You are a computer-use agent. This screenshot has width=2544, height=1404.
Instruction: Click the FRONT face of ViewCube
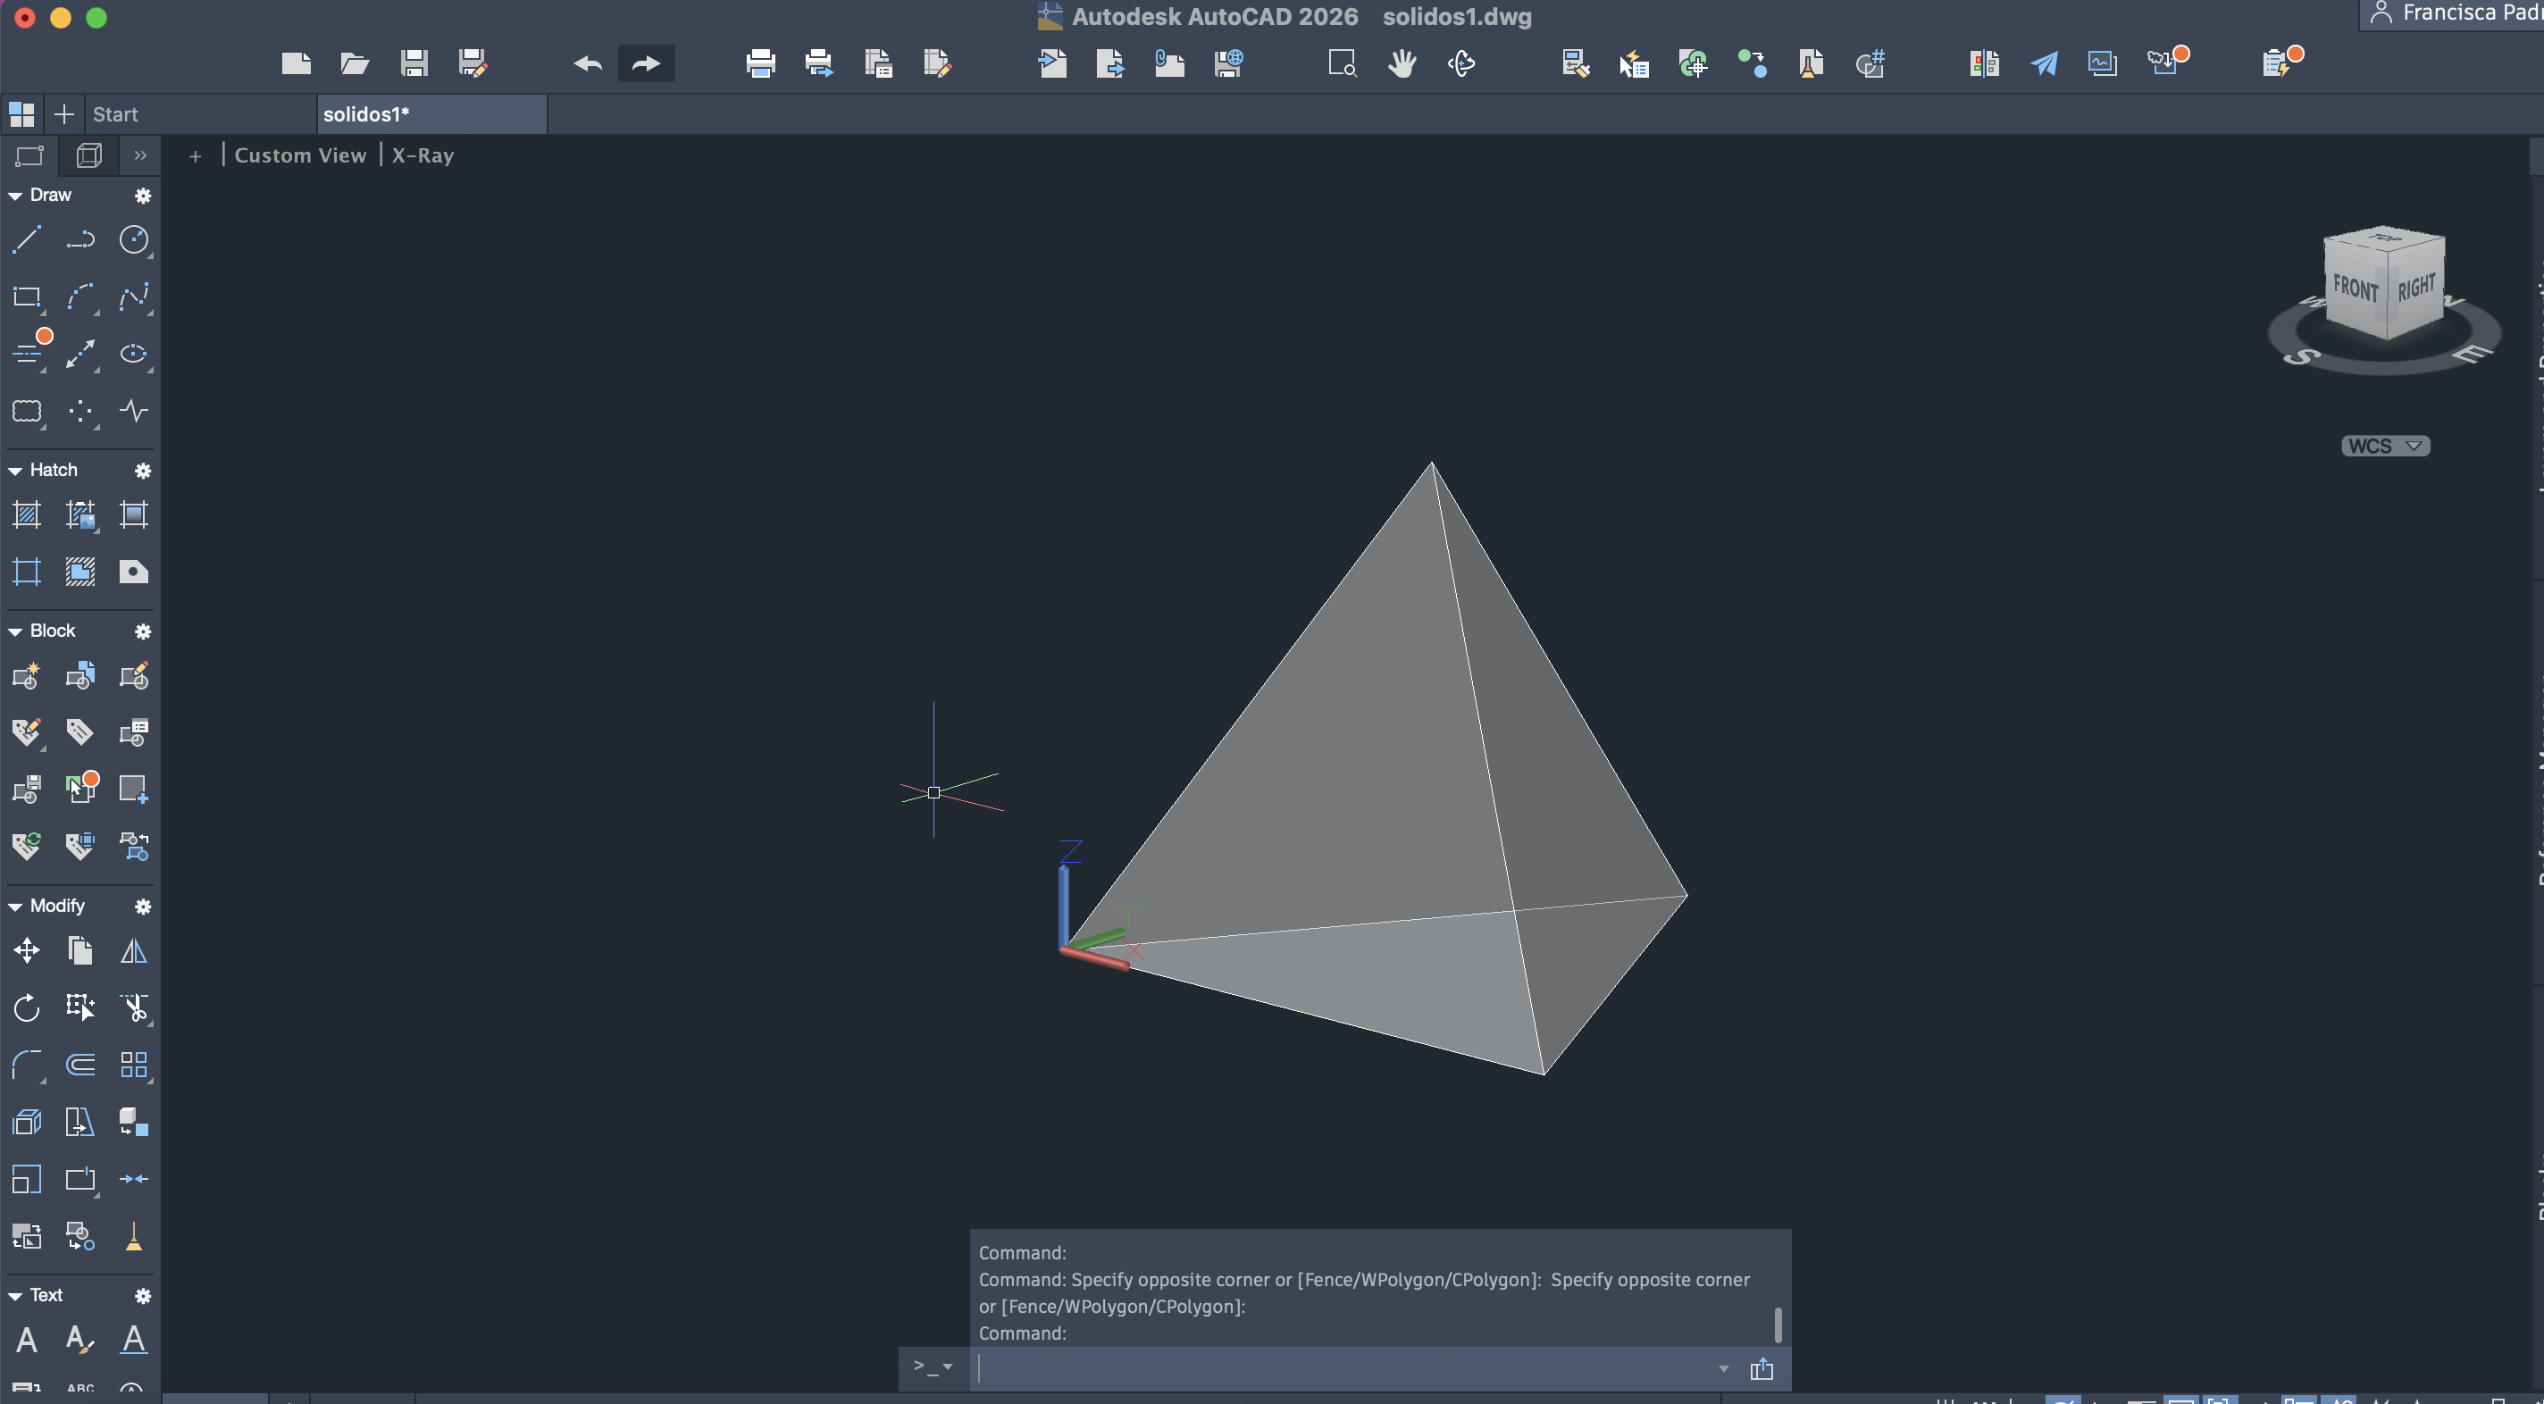[2355, 288]
